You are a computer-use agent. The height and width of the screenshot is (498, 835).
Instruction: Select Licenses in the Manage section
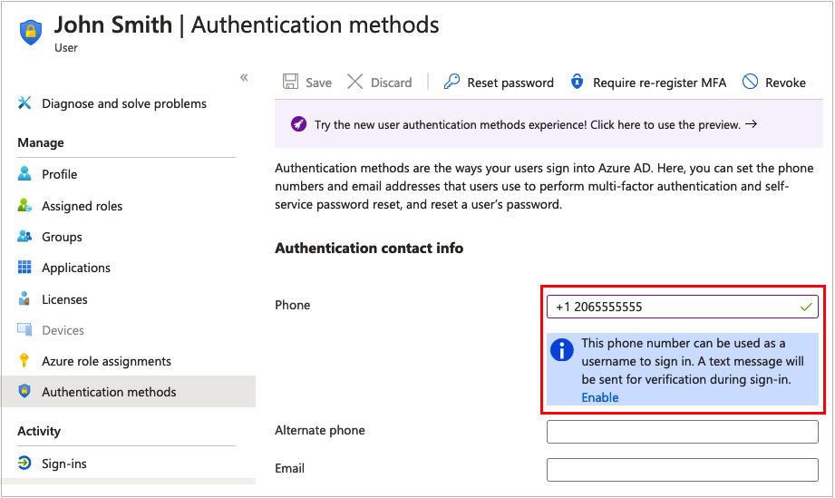point(64,299)
